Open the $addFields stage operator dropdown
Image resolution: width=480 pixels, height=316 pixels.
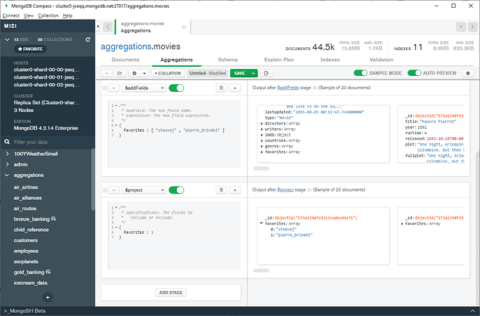pos(144,88)
